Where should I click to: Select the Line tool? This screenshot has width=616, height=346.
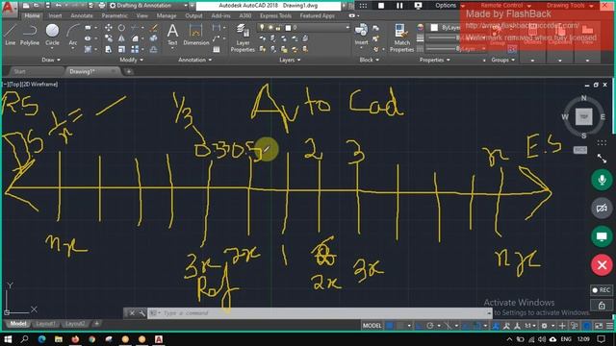tap(11, 35)
